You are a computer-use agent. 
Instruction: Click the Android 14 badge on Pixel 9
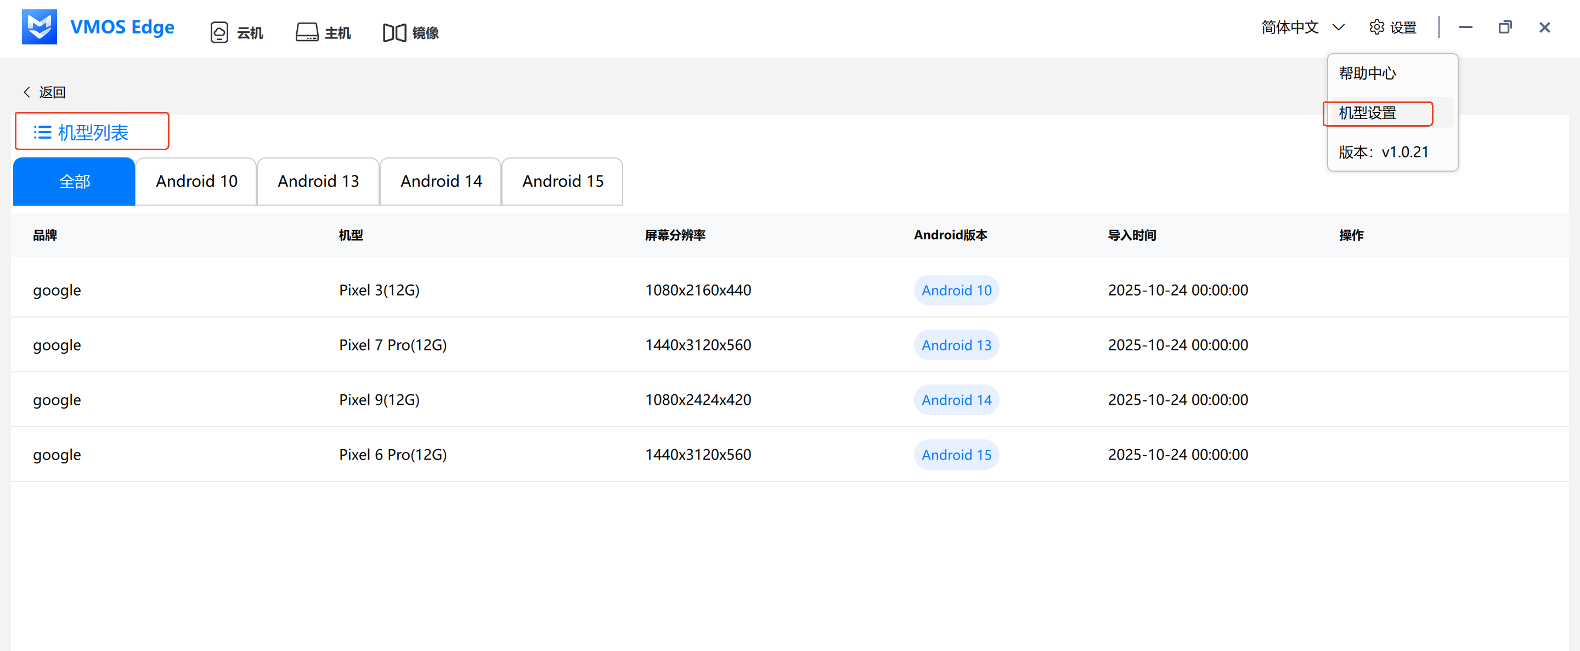point(956,399)
